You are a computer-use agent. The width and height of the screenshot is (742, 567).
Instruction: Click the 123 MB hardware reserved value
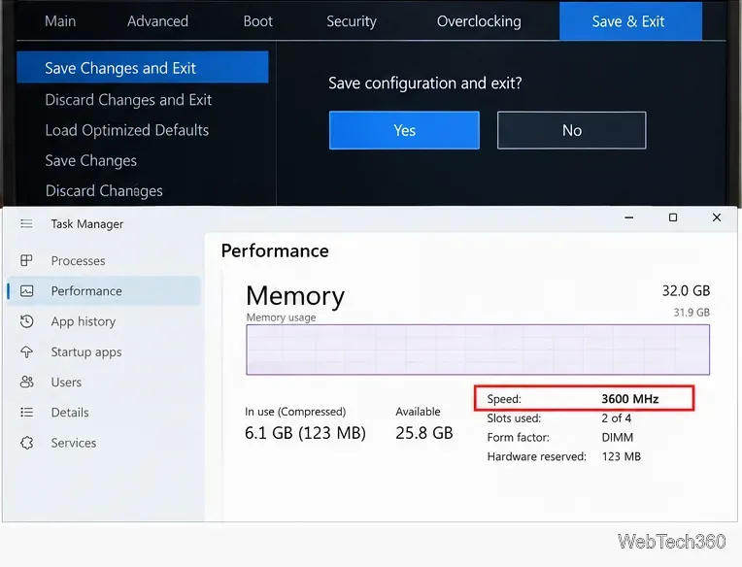622,456
